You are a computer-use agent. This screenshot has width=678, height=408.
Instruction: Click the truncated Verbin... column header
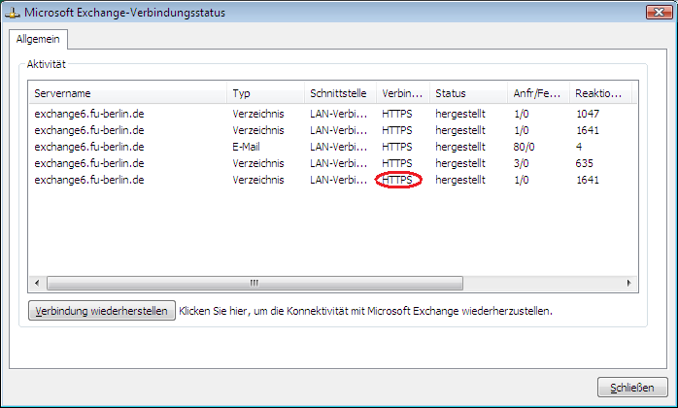point(402,93)
